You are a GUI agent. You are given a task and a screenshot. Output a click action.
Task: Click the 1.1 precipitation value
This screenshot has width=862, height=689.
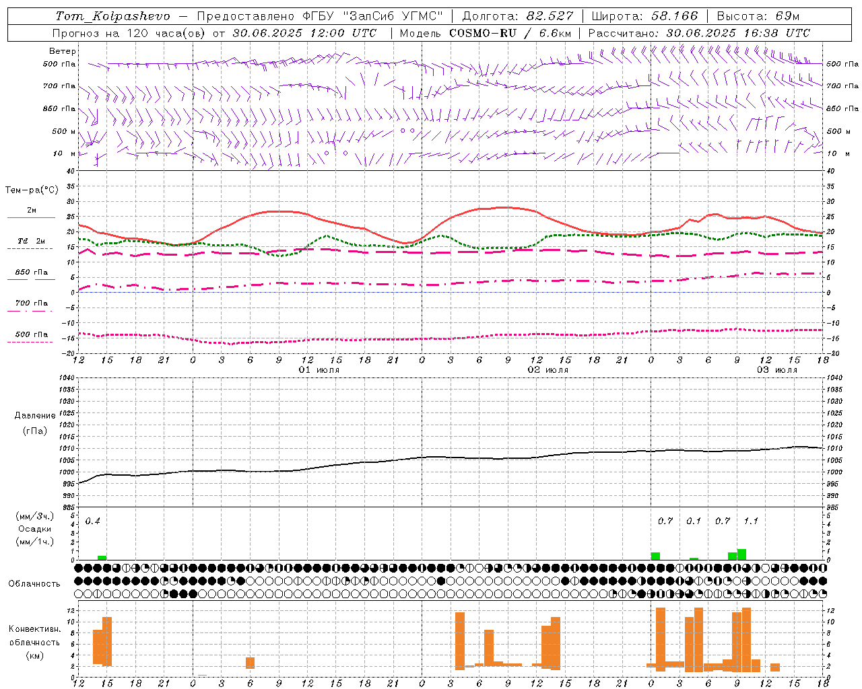(x=751, y=521)
